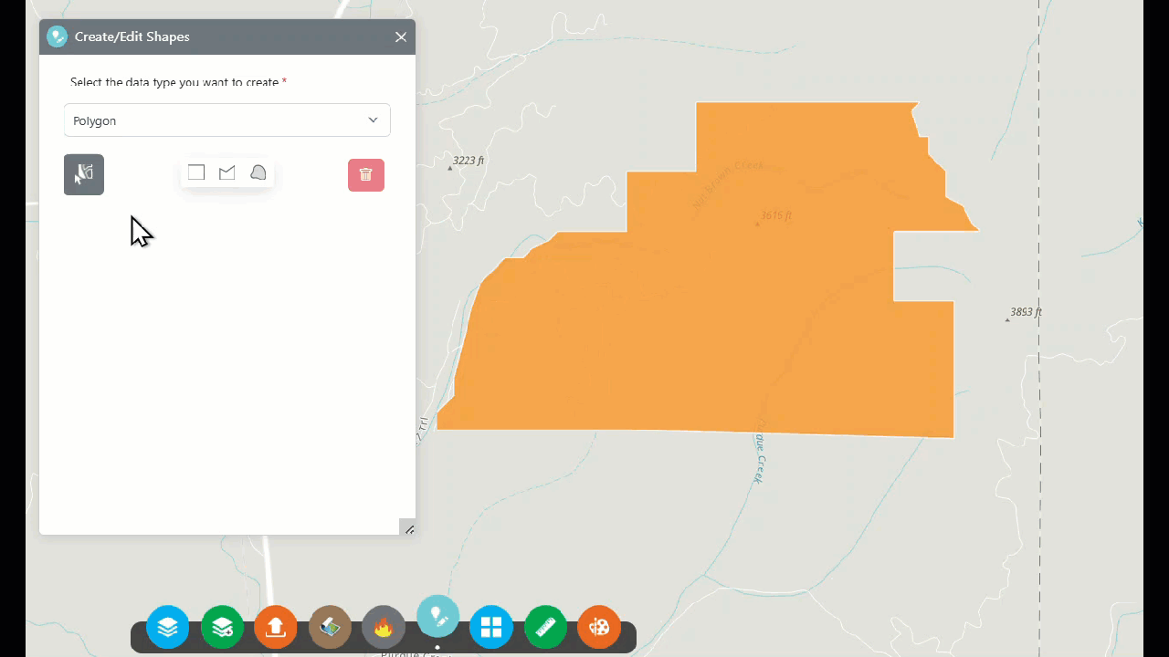
Task: Delete shapes with the red trash button
Action: pyautogui.click(x=366, y=175)
